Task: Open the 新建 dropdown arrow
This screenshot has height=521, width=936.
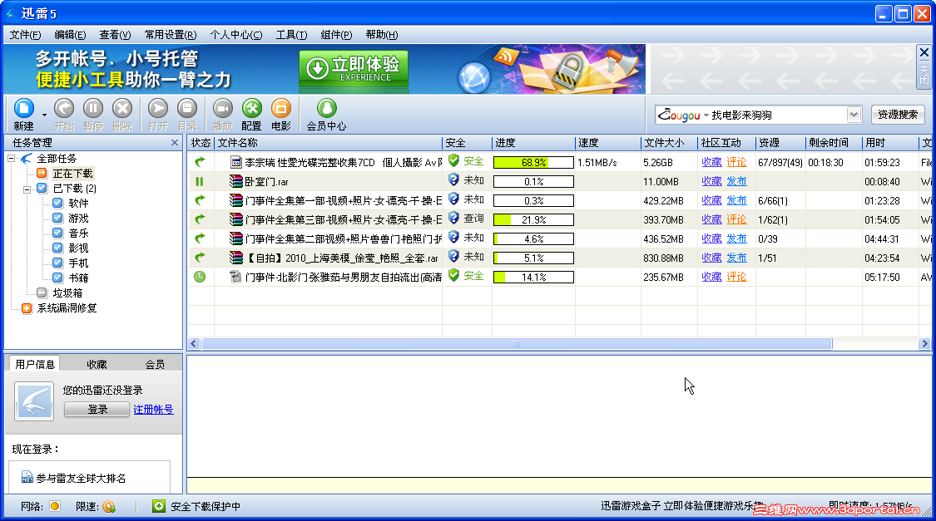Action: pos(44,115)
